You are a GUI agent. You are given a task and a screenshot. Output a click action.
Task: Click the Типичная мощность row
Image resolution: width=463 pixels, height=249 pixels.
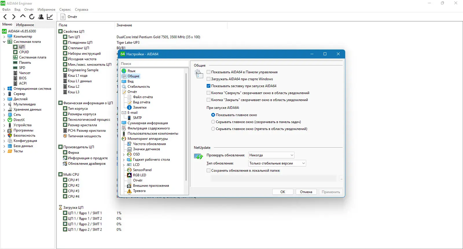[82, 136]
